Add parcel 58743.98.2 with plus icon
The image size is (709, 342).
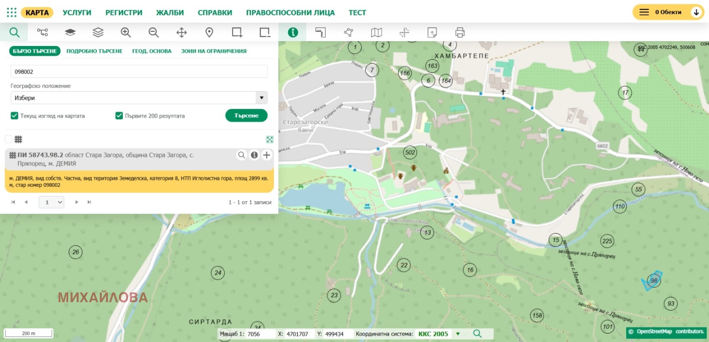tap(266, 155)
